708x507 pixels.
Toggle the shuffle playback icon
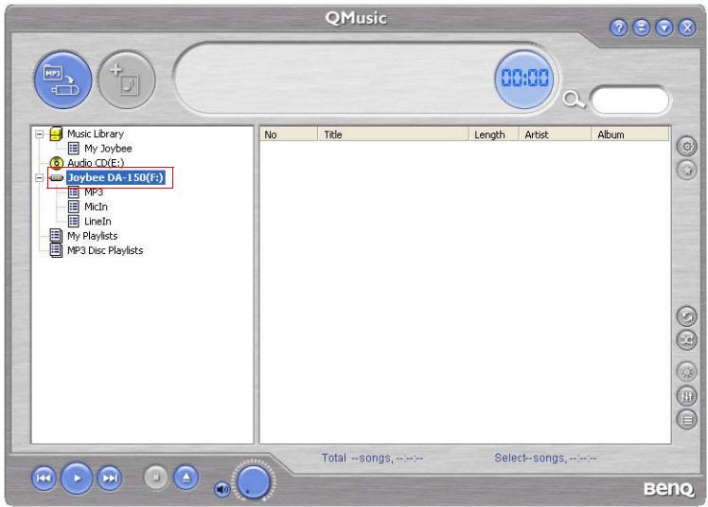[x=686, y=339]
